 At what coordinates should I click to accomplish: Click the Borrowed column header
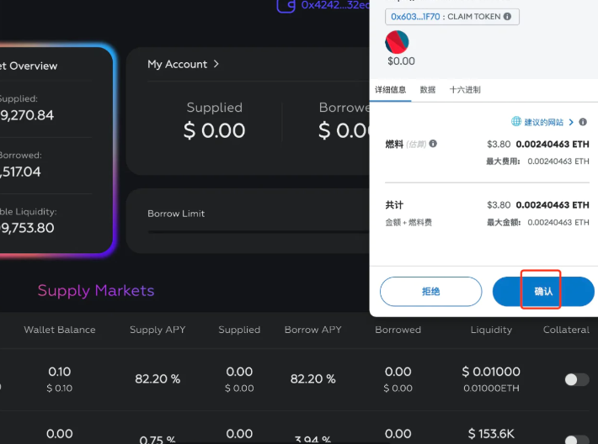pos(398,330)
